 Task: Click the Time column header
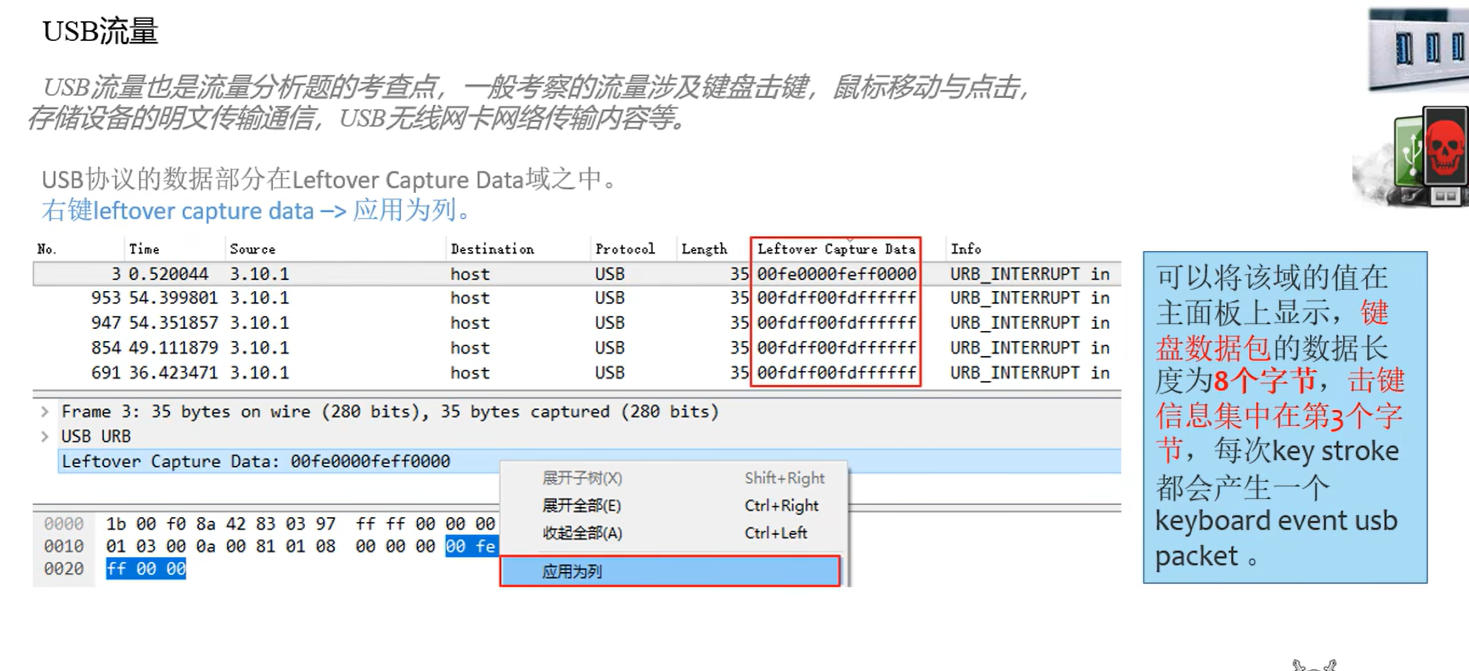pos(144,249)
